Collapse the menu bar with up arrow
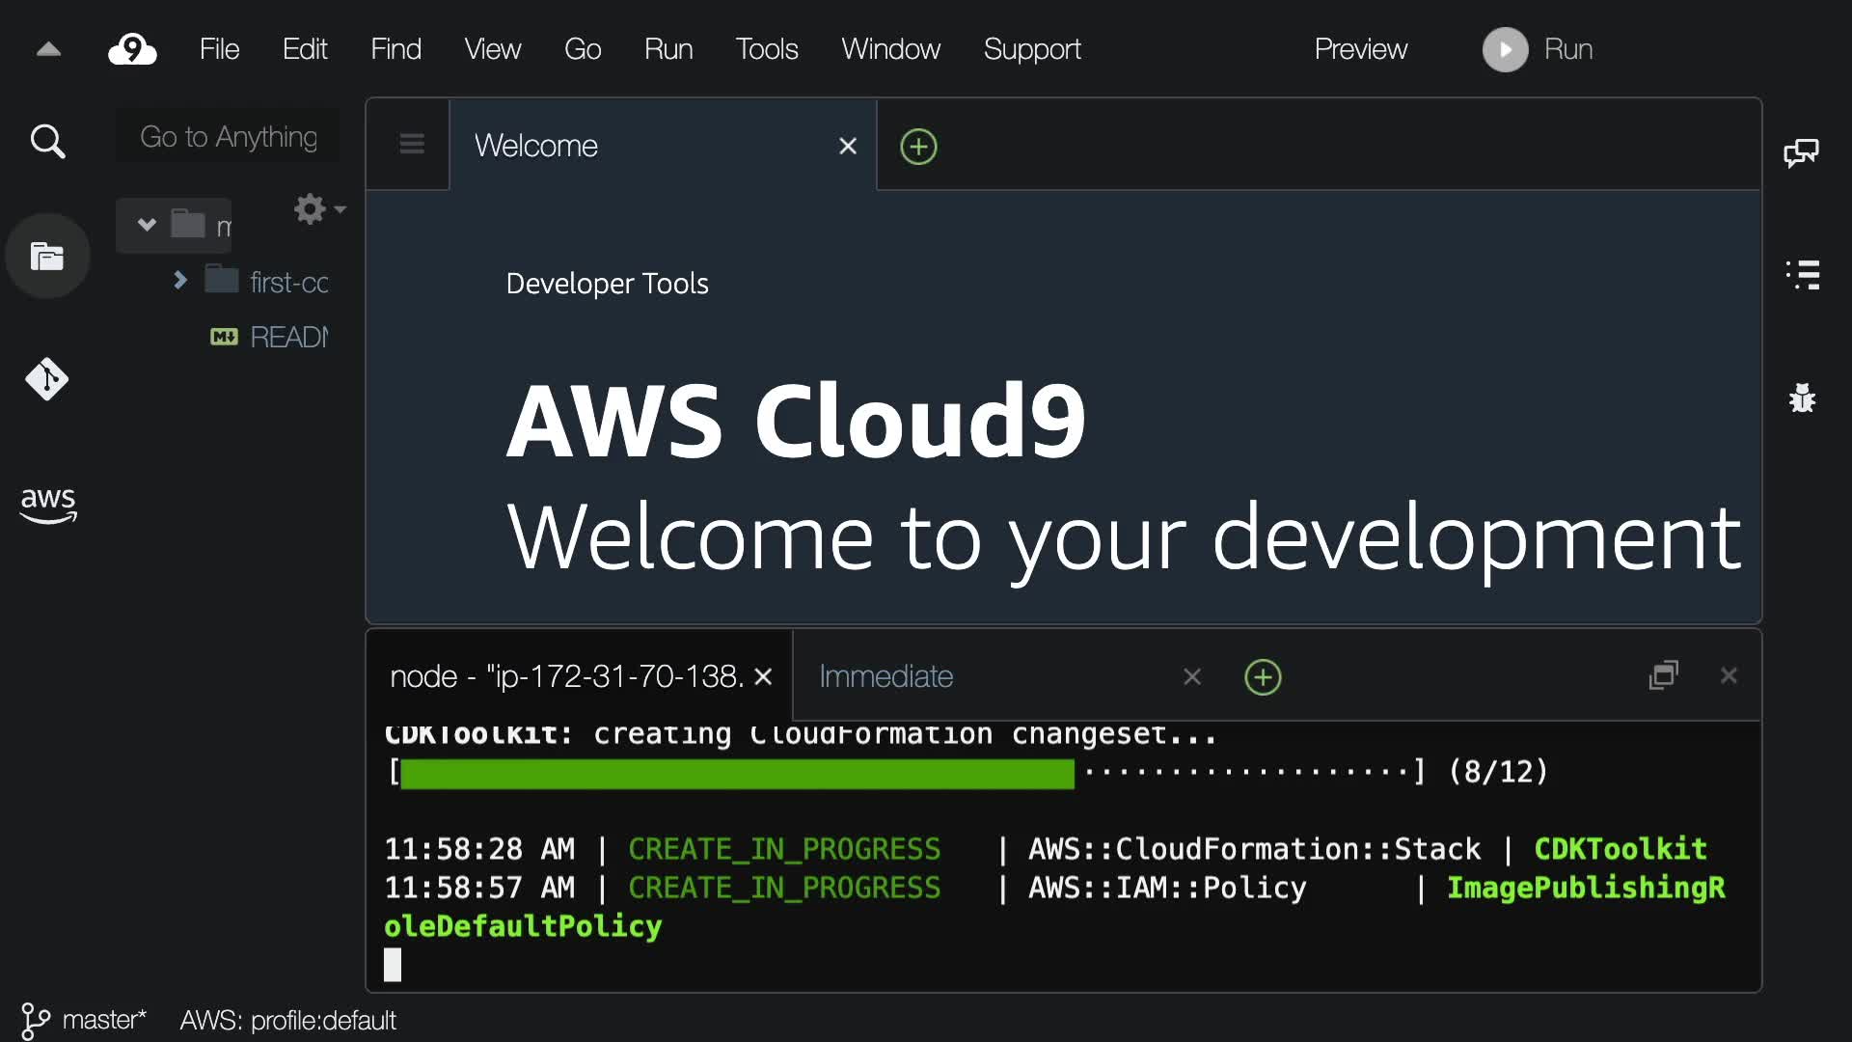Screen dimensions: 1852x1042 pyautogui.click(x=48, y=49)
